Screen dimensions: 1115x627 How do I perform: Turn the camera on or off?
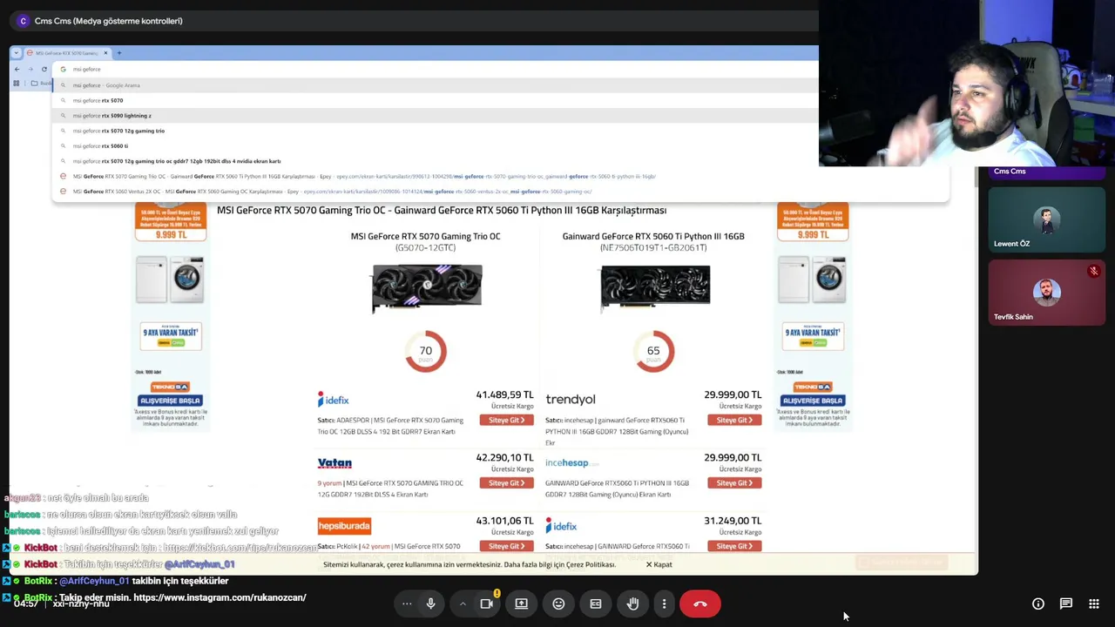pos(487,603)
